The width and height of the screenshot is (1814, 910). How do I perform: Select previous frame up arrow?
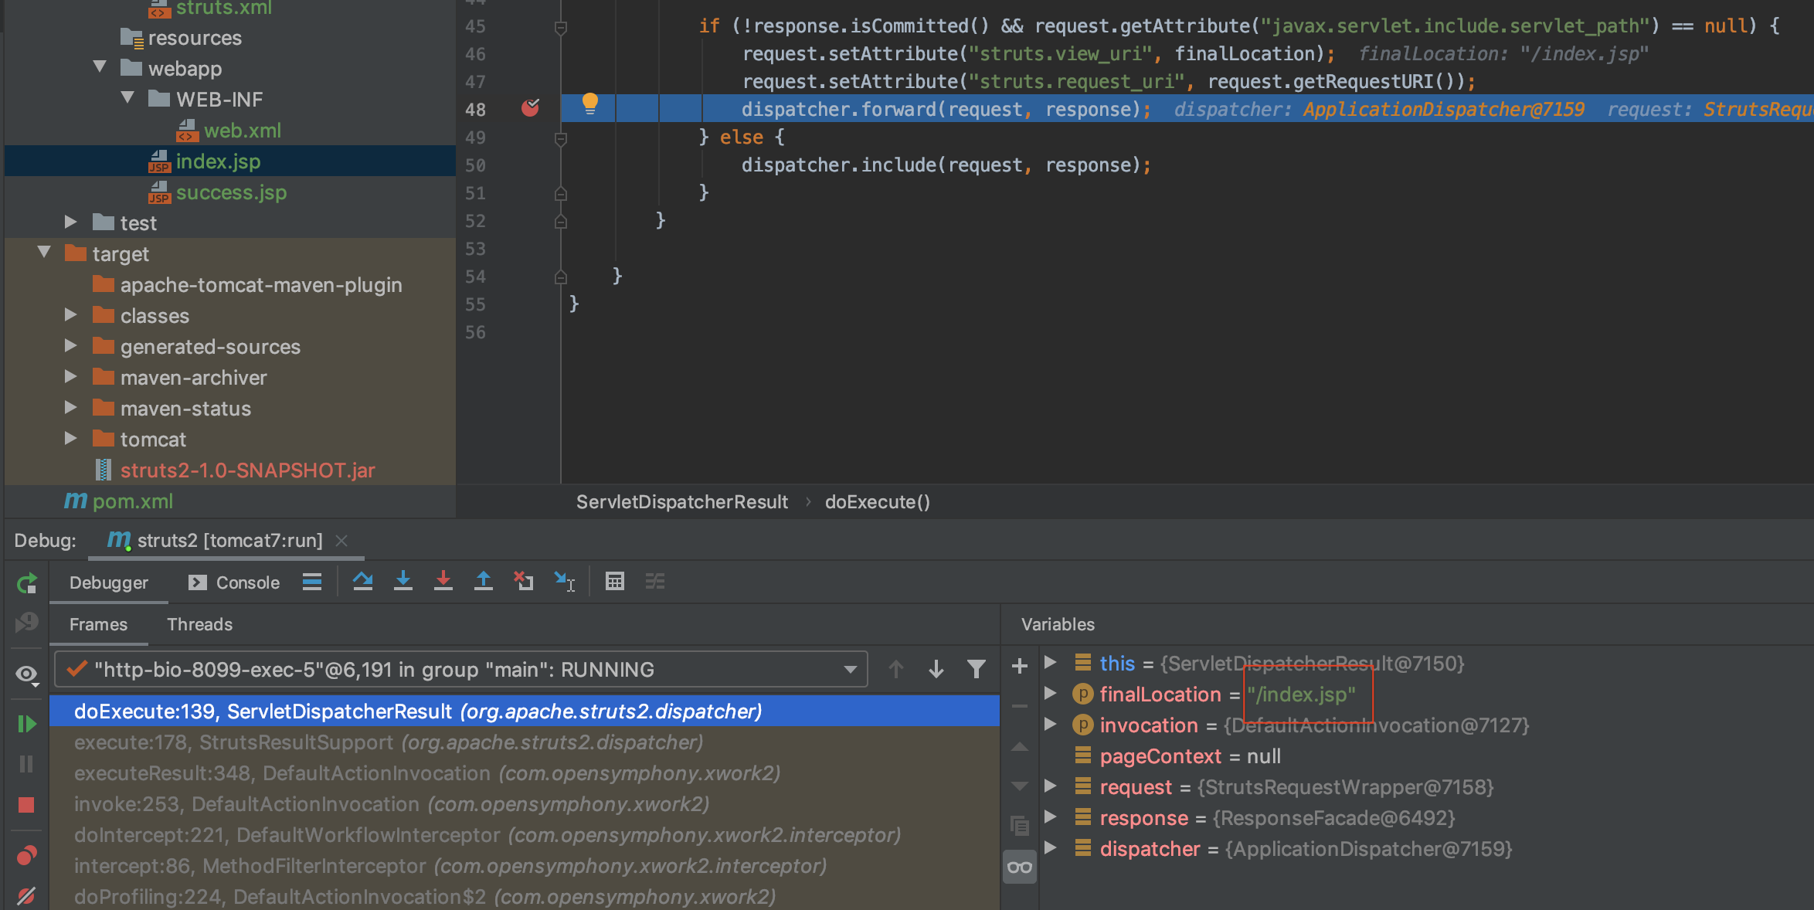coord(896,669)
